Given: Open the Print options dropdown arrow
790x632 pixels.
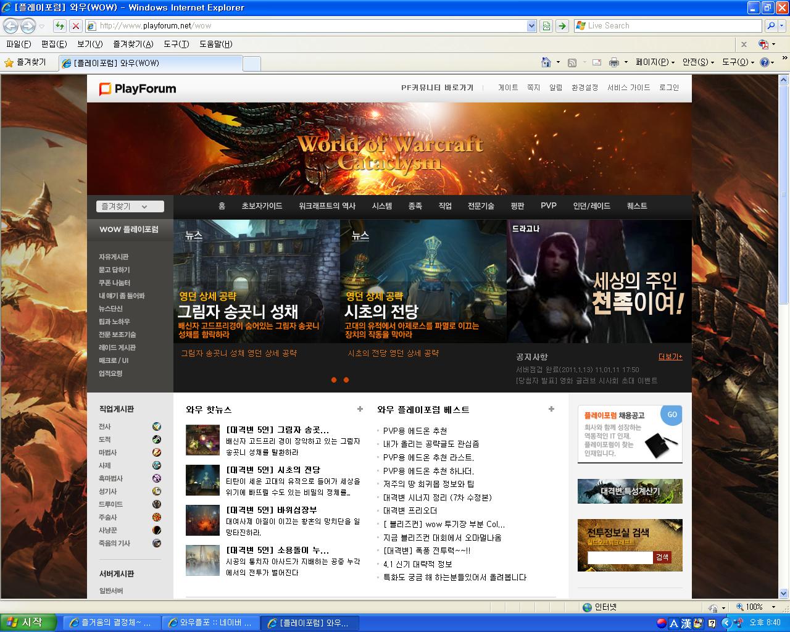Looking at the screenshot, I should click(x=626, y=62).
